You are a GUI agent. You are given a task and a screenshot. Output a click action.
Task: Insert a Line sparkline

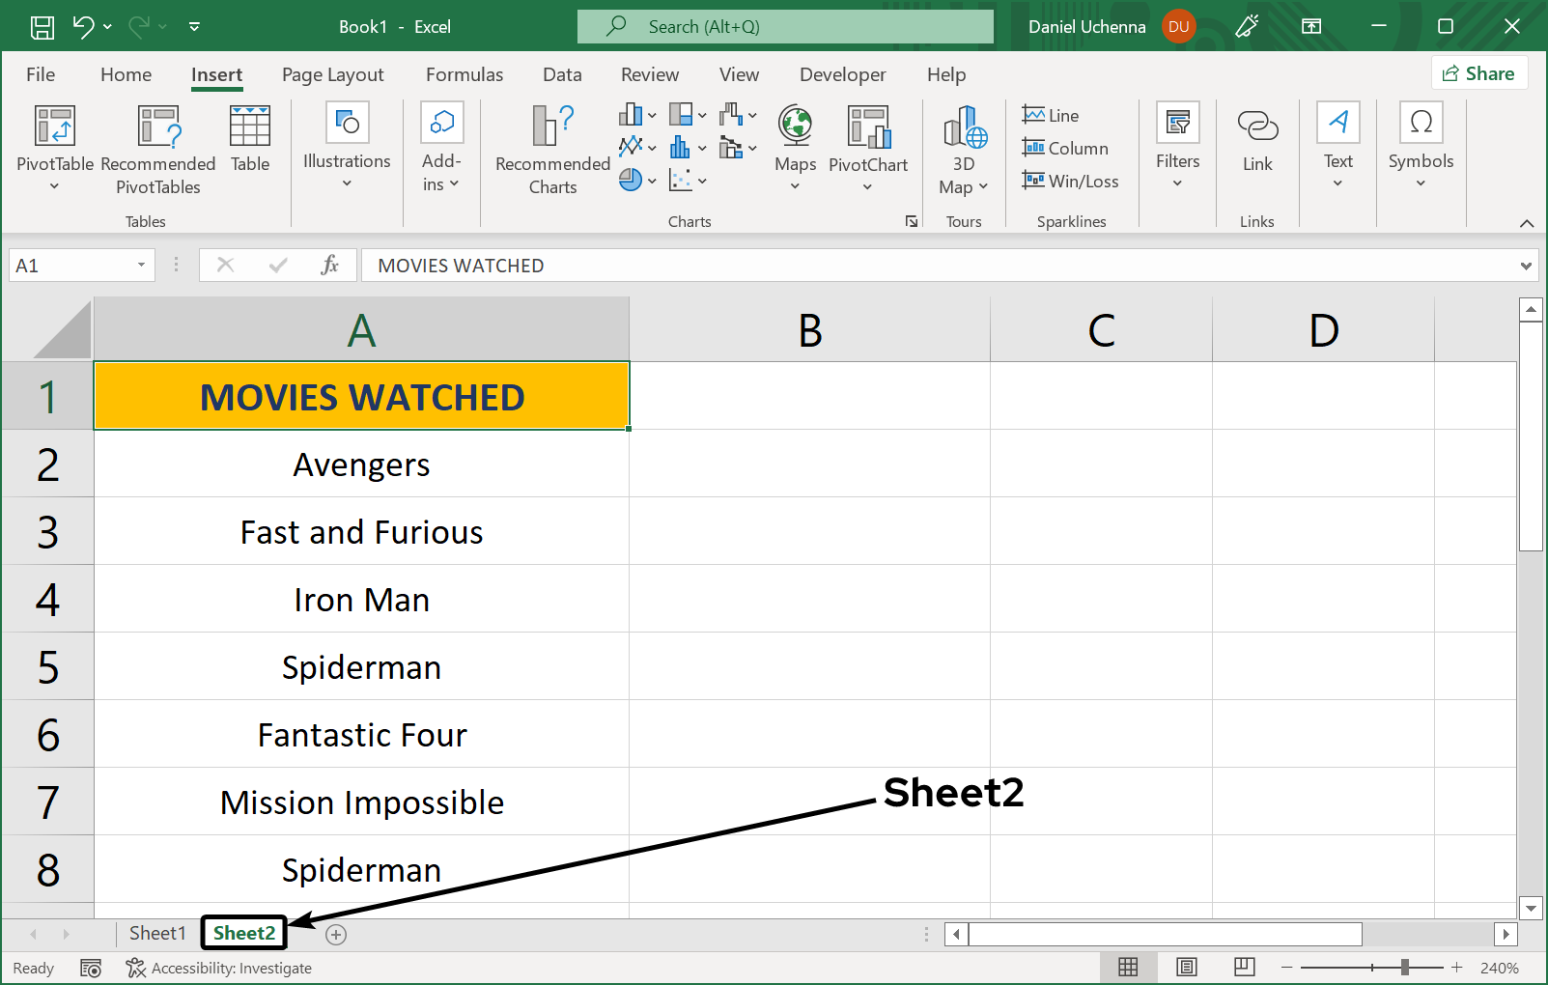tap(1051, 116)
